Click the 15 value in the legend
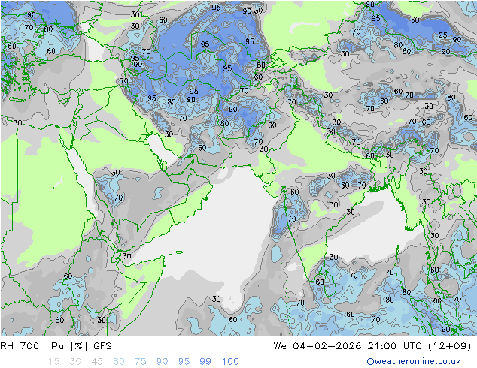This screenshot has width=477, height=368. (53, 362)
